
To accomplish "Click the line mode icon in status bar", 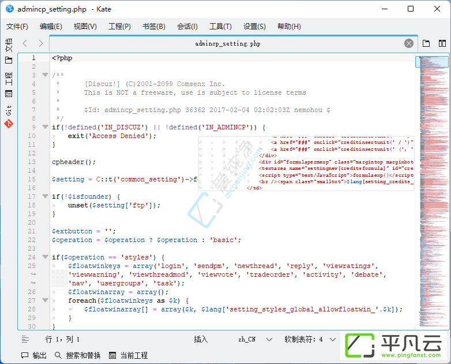I will (x=25, y=339).
